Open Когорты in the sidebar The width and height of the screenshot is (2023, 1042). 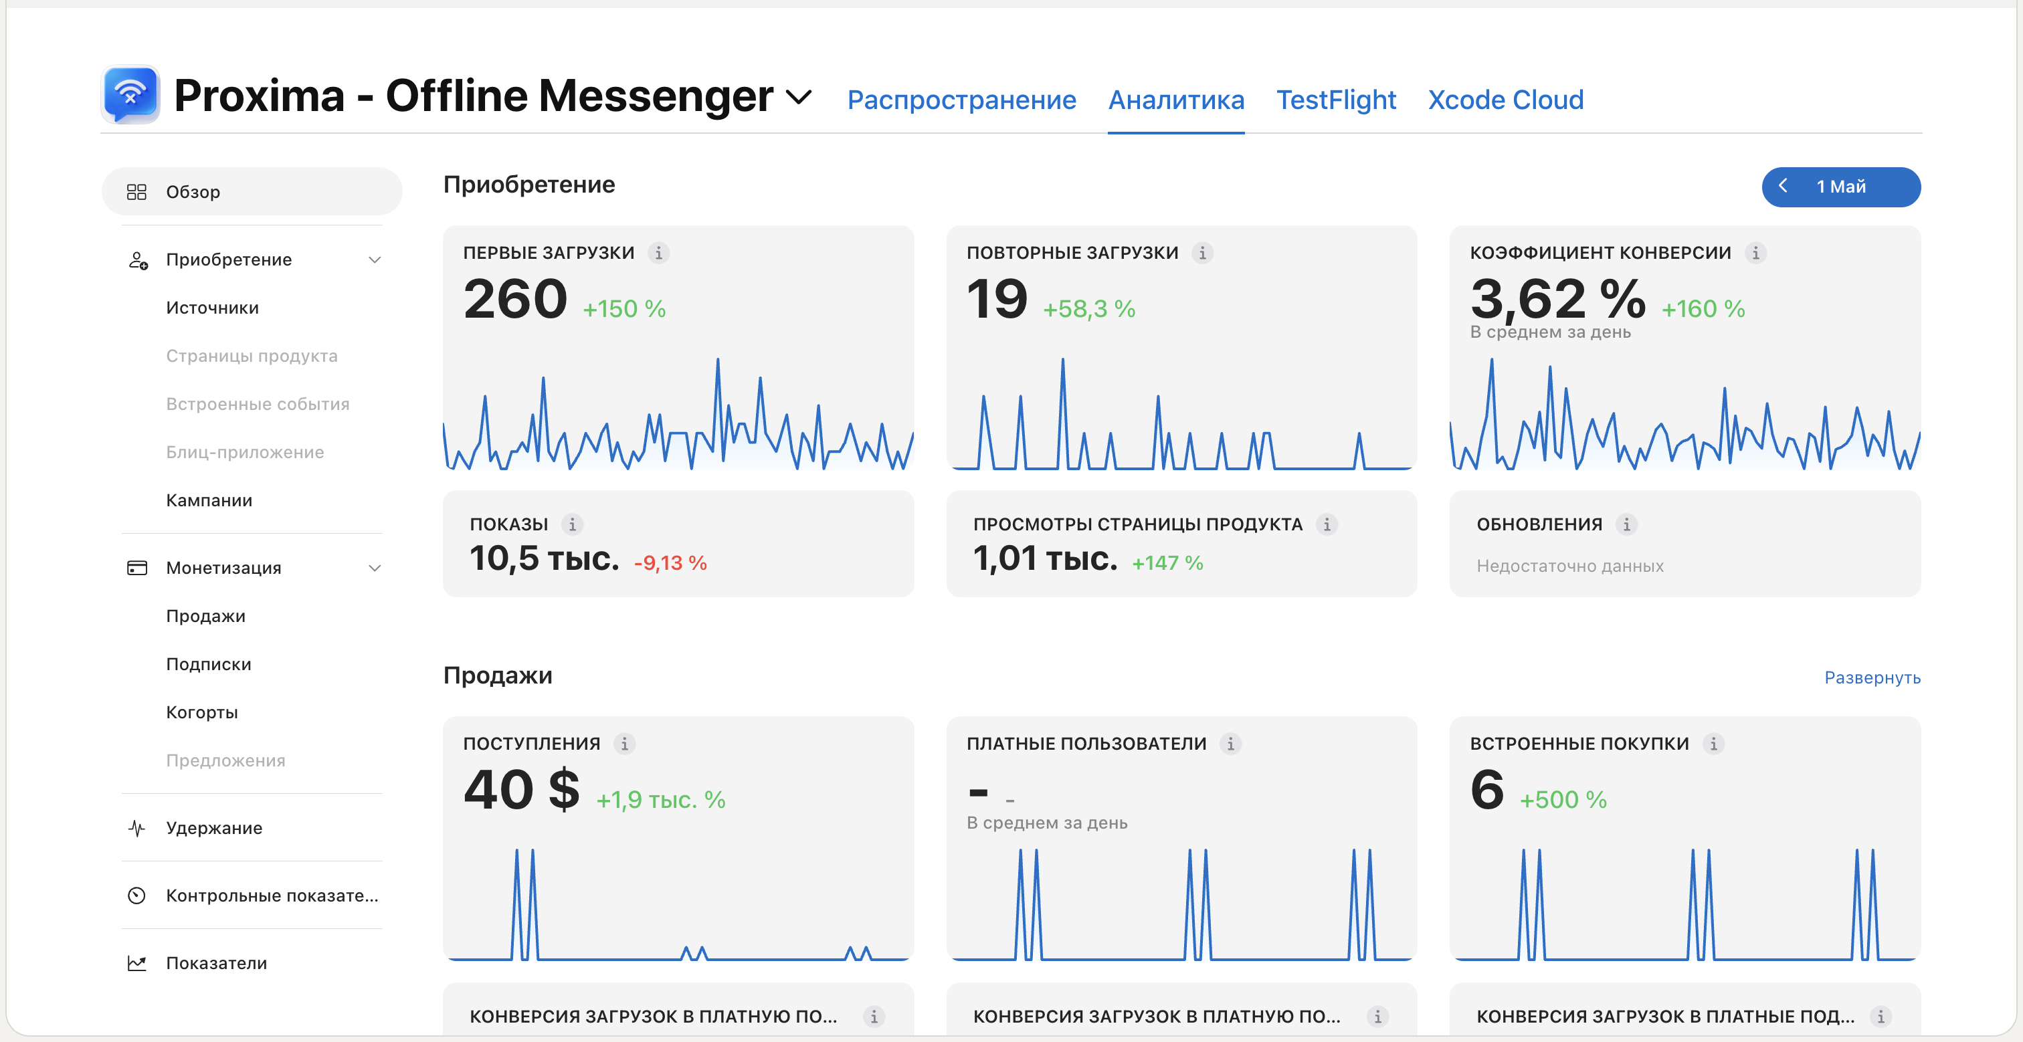click(x=202, y=712)
